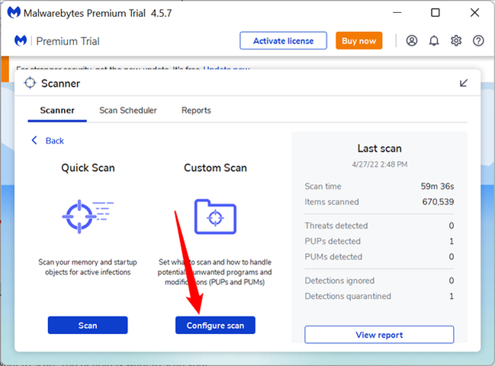Click the Scanner crosshair icon in panel title
The image size is (495, 366).
point(31,83)
